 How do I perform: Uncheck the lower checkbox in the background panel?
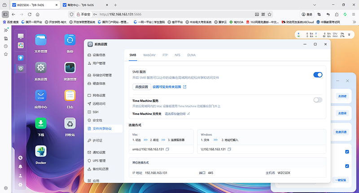point(347,166)
